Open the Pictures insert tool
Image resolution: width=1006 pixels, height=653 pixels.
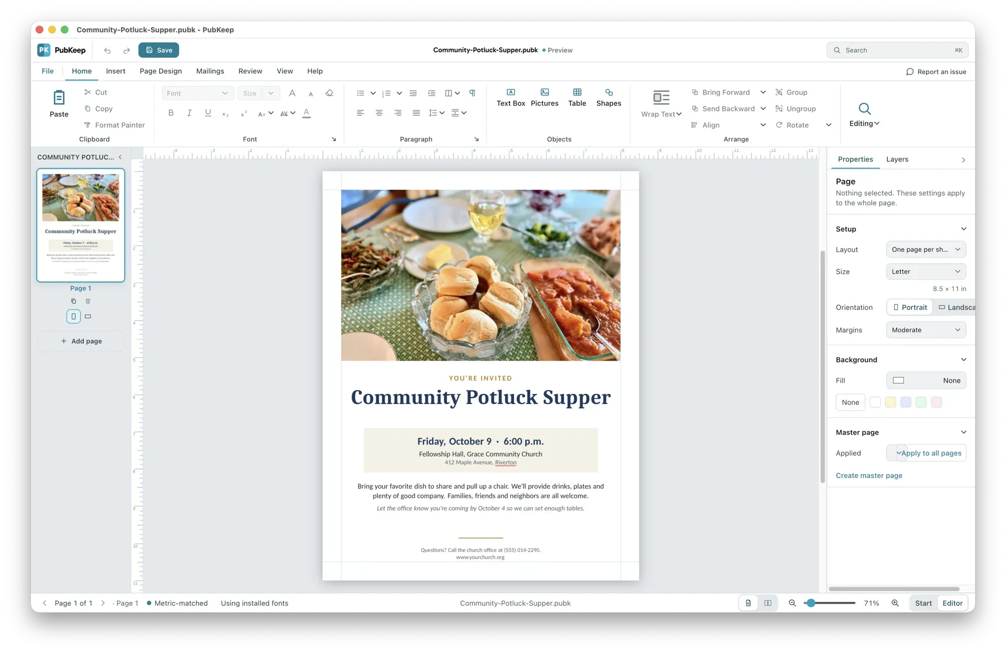click(545, 97)
